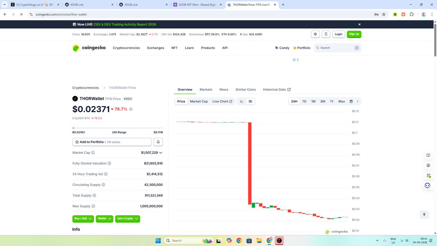Click 24 Hour Trading Vol info icon
Image resolution: width=437 pixels, height=246 pixels.
[106, 174]
